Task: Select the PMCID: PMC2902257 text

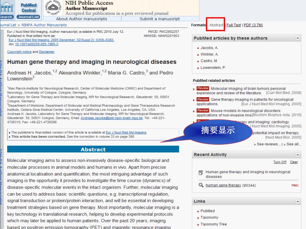Action: 163,32
